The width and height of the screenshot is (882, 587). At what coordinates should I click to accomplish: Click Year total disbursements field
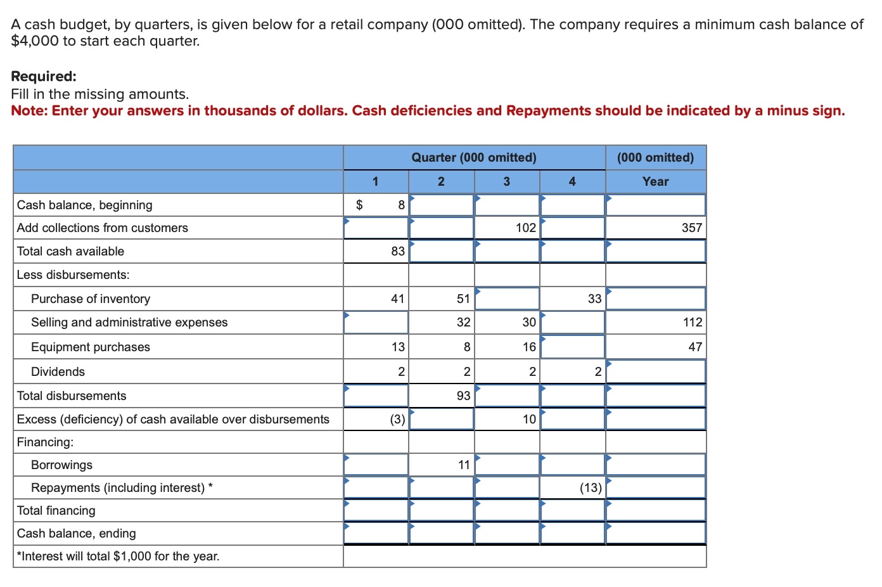[x=656, y=396]
